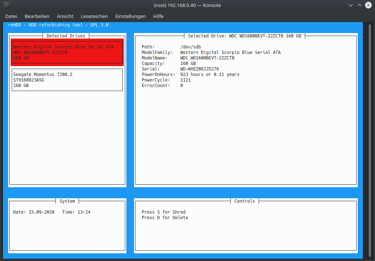Click the Konsole terminal icon in title bar
Image resolution: width=375 pixels, height=261 pixels.
(7, 5)
